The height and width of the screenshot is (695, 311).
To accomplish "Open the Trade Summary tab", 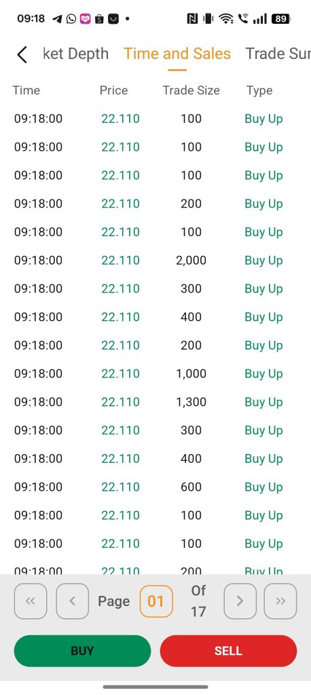I will [x=278, y=54].
